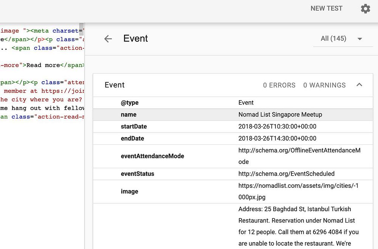Click the endDate value 2018-03-26T14:30:00+00:00
This screenshot has width=378, height=249.
click(277, 138)
